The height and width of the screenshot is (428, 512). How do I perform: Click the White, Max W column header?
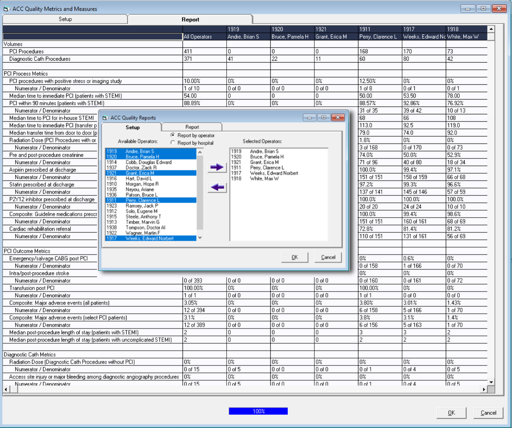click(466, 37)
